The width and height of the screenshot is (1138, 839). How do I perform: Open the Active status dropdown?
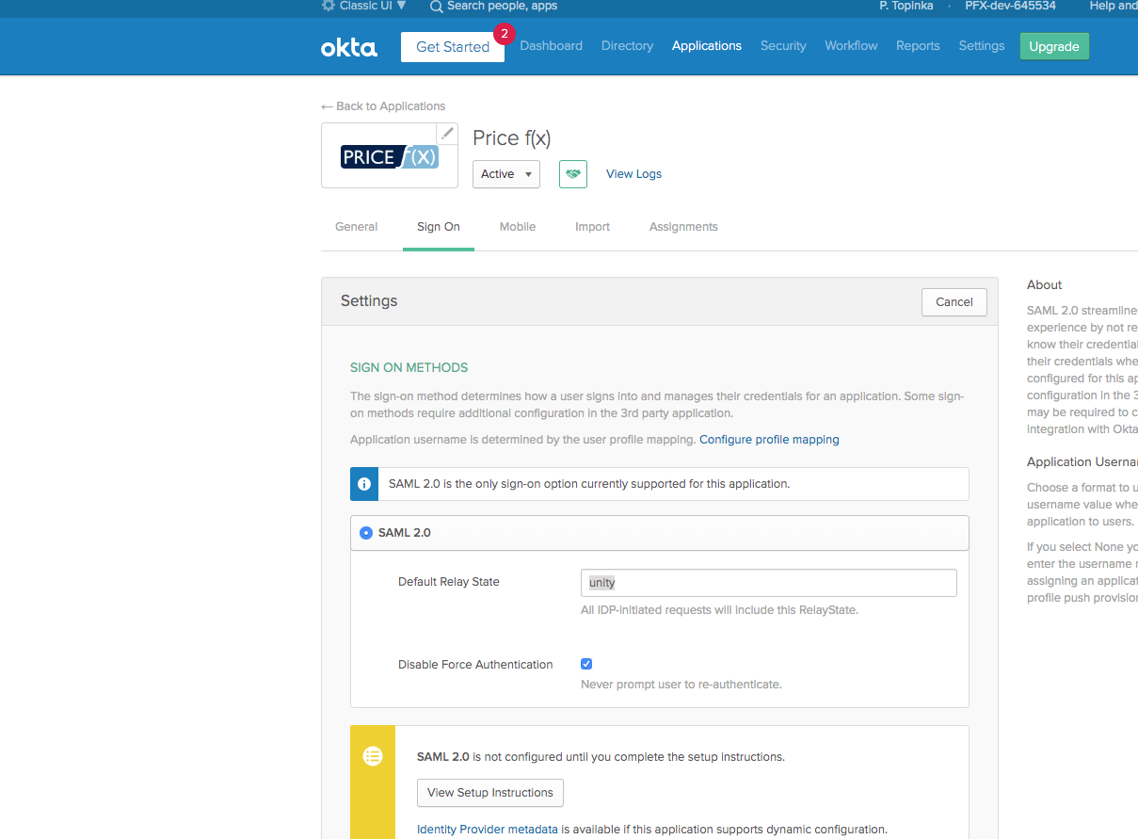click(x=506, y=174)
